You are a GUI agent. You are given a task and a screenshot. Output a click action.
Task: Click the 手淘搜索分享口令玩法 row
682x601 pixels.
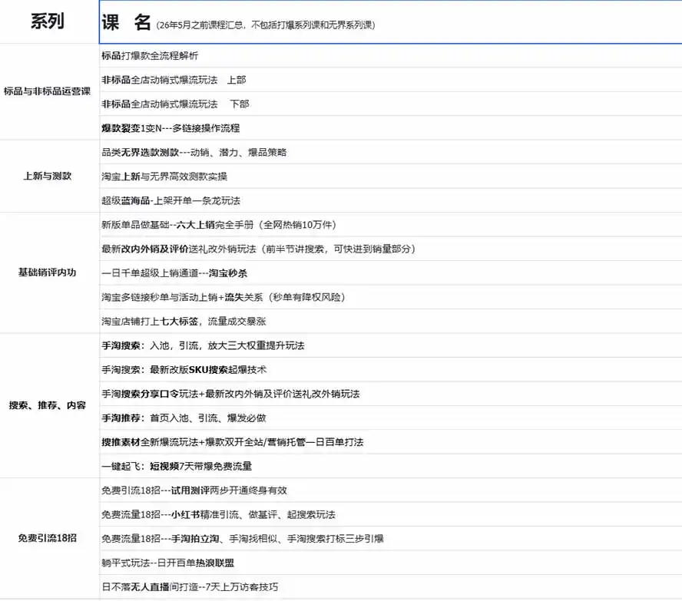(x=391, y=393)
